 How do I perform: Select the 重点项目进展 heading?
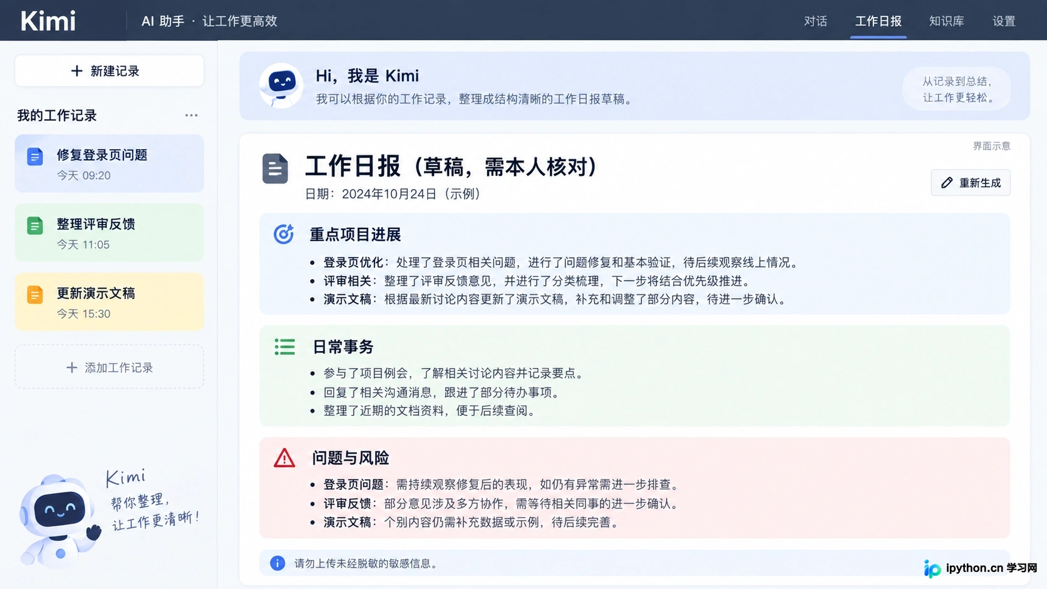[x=355, y=235]
